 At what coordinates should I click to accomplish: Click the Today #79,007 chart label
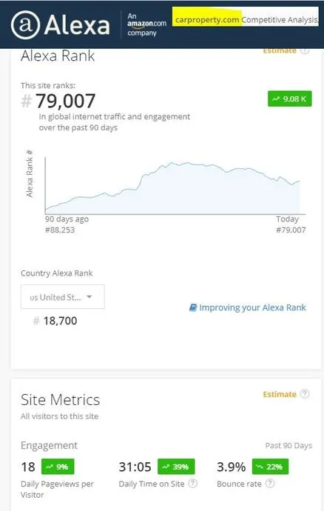pos(291,224)
